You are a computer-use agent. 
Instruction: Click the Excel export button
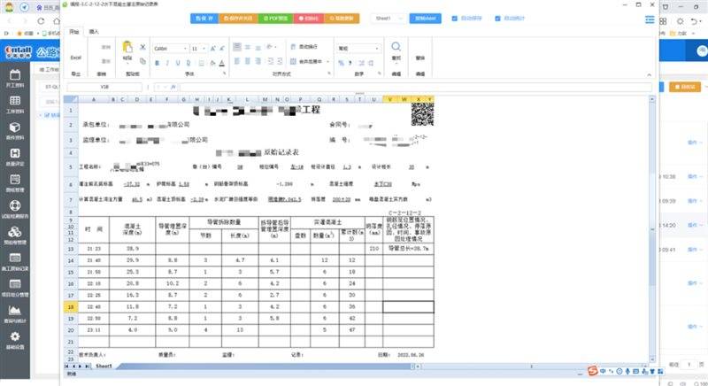(x=76, y=57)
